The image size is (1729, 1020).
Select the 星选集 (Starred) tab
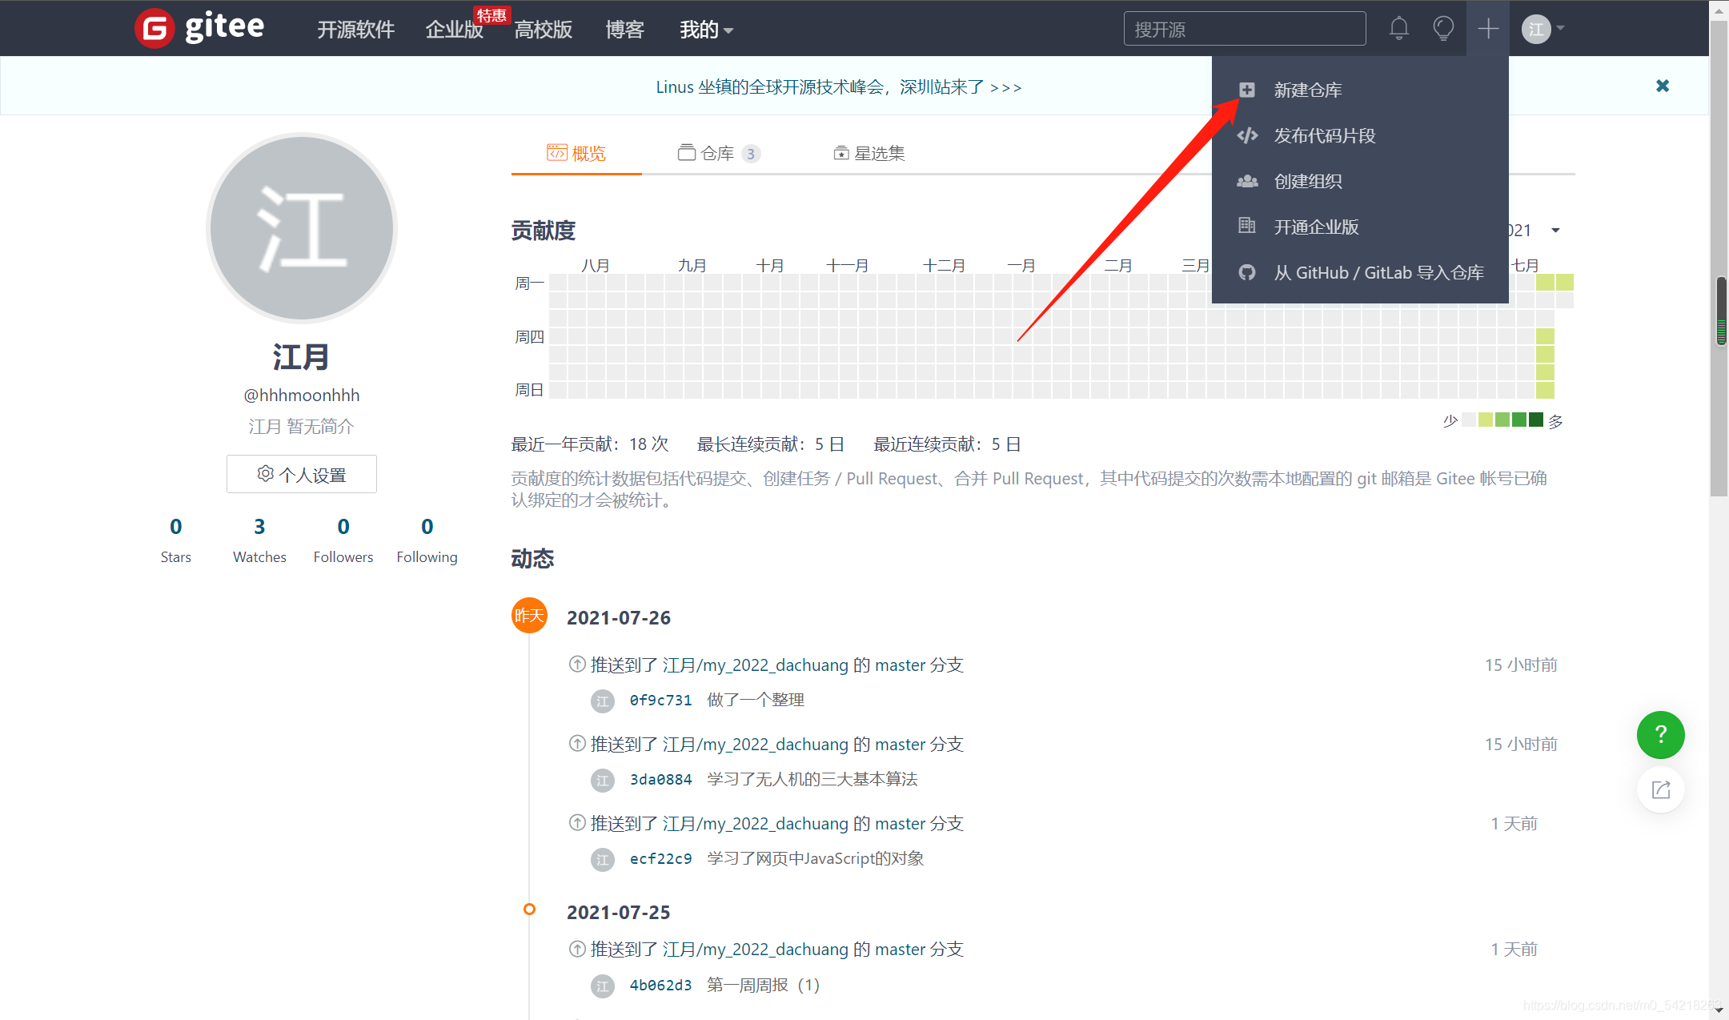871,152
